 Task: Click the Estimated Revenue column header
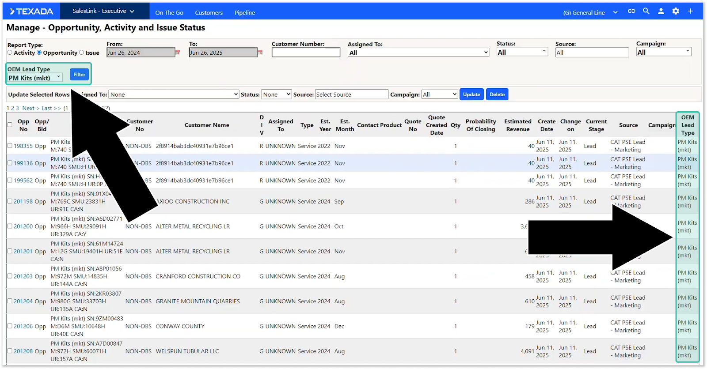click(x=518, y=125)
